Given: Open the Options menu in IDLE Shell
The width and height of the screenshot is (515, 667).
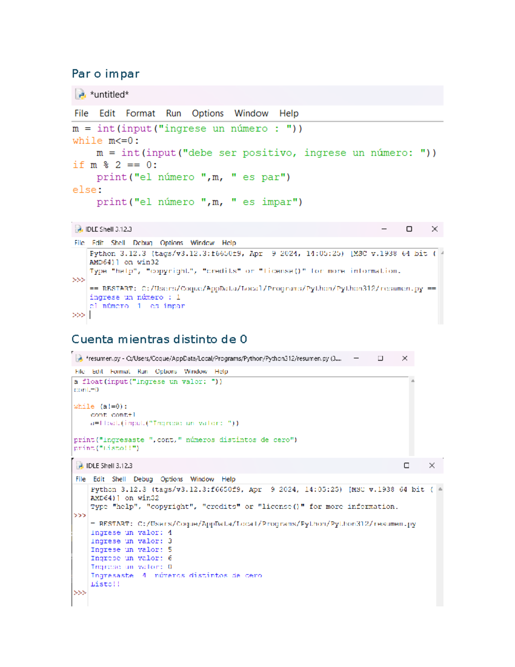Looking at the screenshot, I should click(x=172, y=243).
